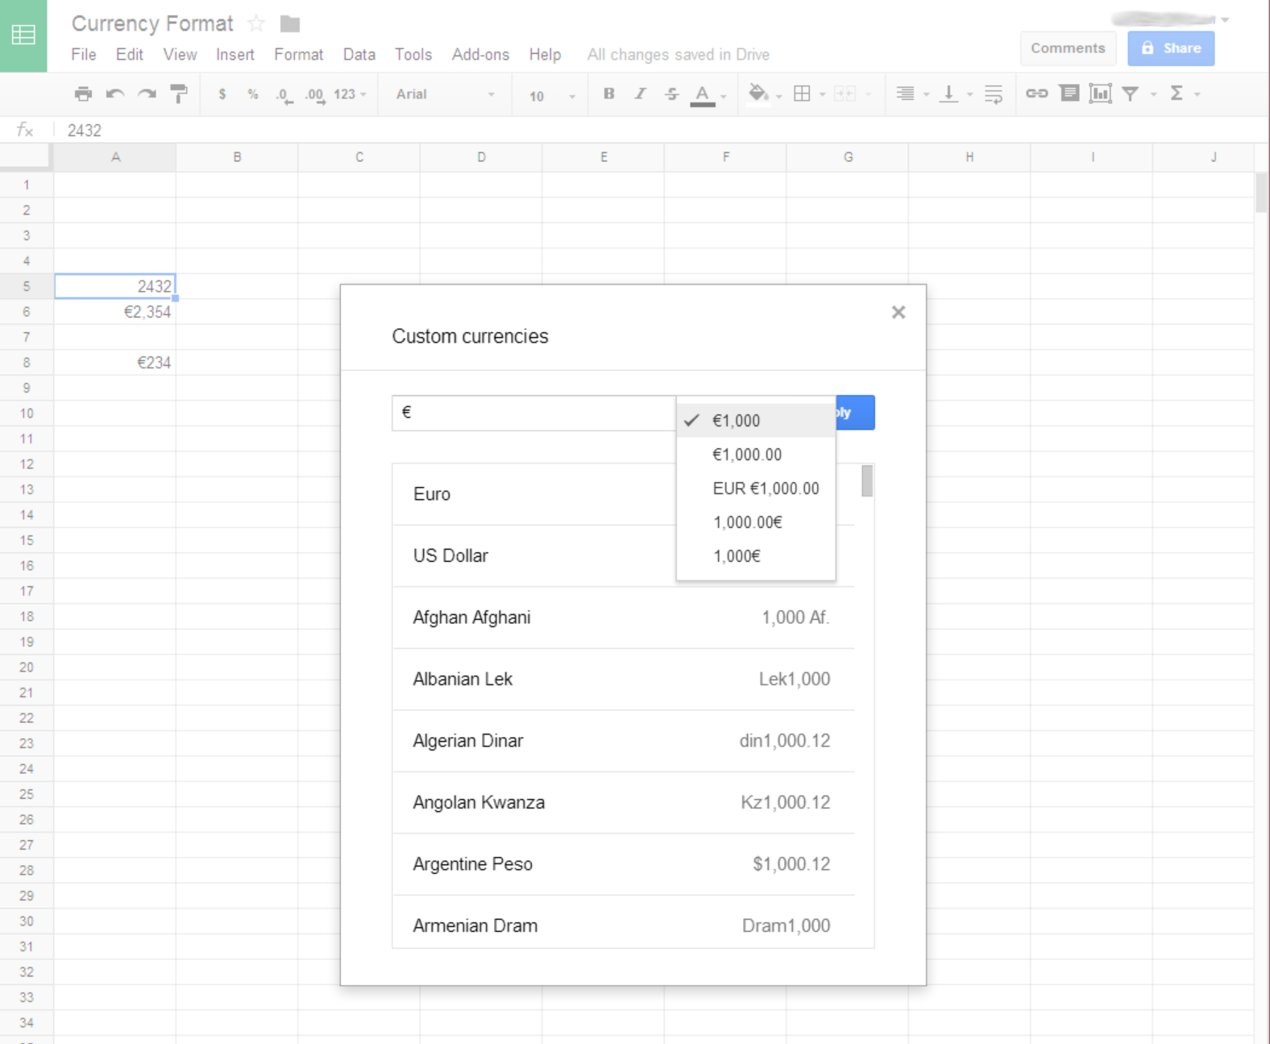This screenshot has height=1044, width=1270.
Task: Open the Arial font dropdown
Action: pyautogui.click(x=445, y=94)
